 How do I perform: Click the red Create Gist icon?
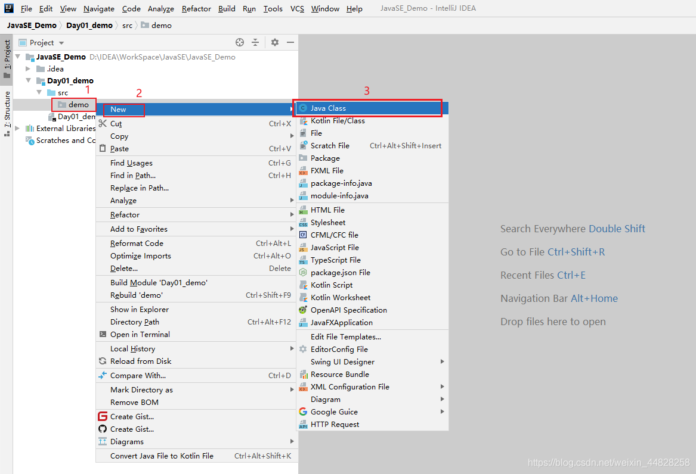(103, 416)
